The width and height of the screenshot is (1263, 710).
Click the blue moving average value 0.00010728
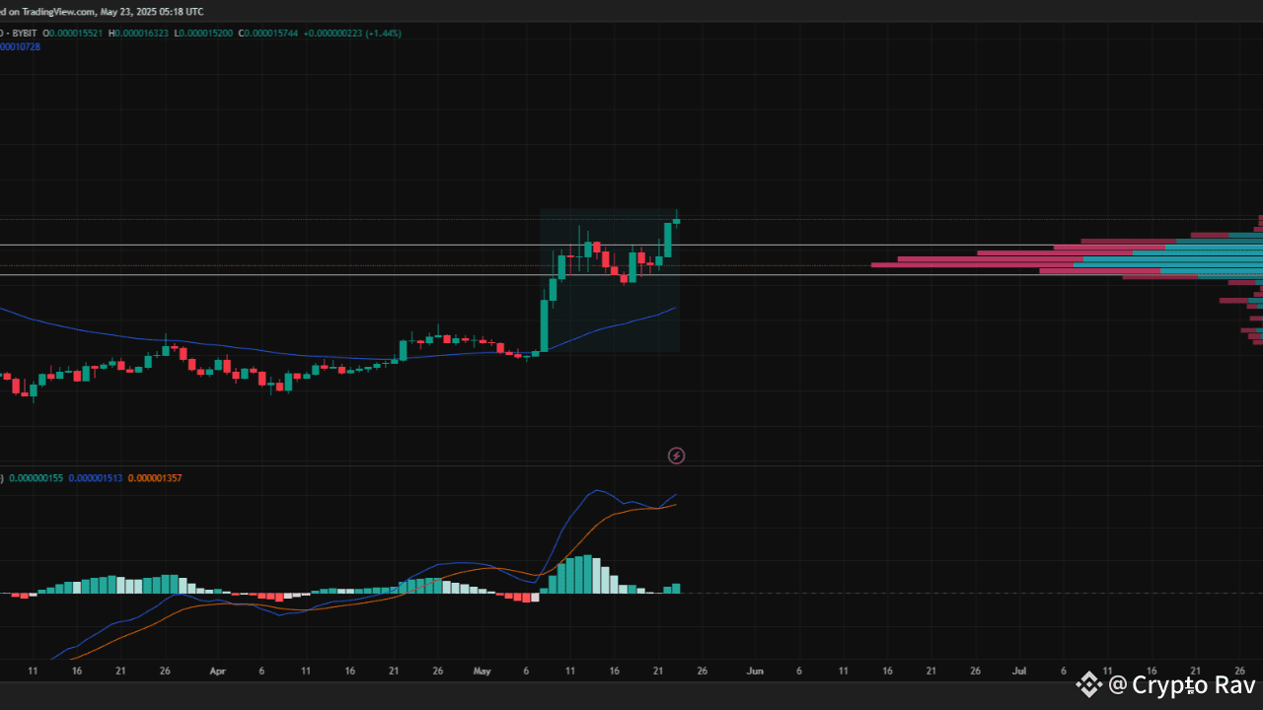pos(19,45)
